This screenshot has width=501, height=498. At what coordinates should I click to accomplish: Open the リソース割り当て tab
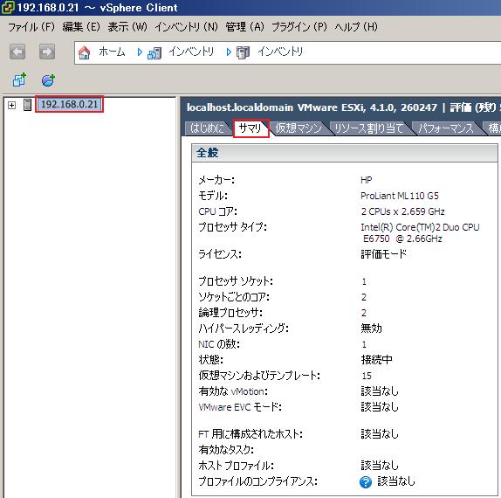[x=369, y=128]
